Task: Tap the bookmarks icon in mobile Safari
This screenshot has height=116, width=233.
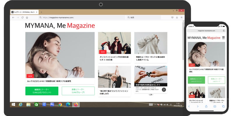Action: [x=215, y=106]
